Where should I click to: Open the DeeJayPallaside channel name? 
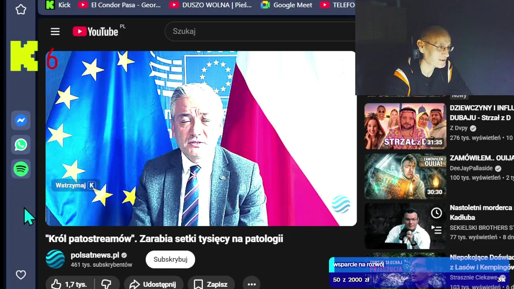471,168
